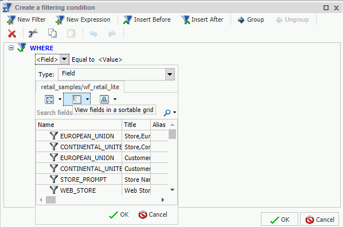Click the grid scroll down arrow
Viewport: 343px width, 227px height.
click(x=173, y=190)
